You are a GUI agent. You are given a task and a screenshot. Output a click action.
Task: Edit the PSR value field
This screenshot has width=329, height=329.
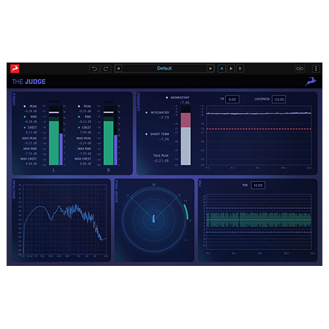coord(258,186)
